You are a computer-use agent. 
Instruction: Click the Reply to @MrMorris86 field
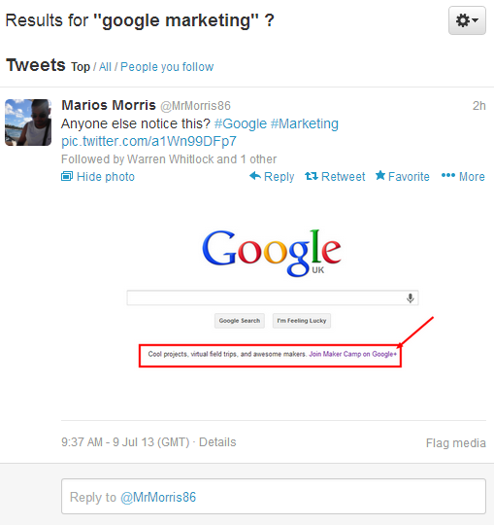pos(274,496)
